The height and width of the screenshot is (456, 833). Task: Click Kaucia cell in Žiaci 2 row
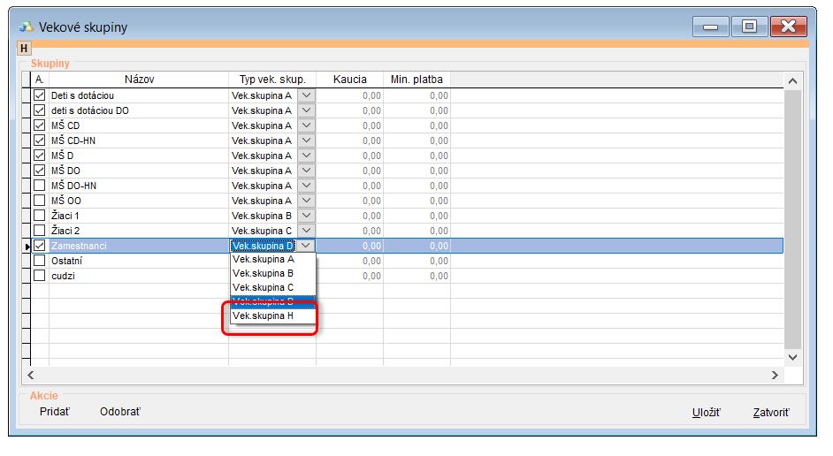click(349, 231)
